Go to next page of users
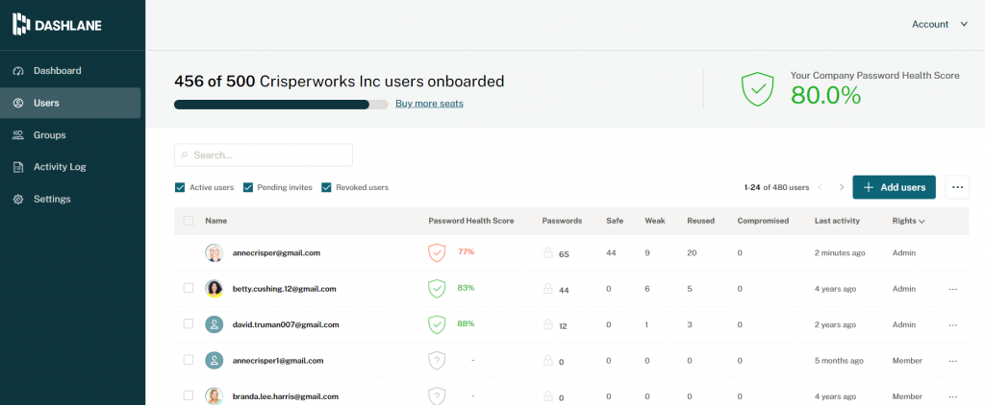985x405 pixels. click(842, 187)
